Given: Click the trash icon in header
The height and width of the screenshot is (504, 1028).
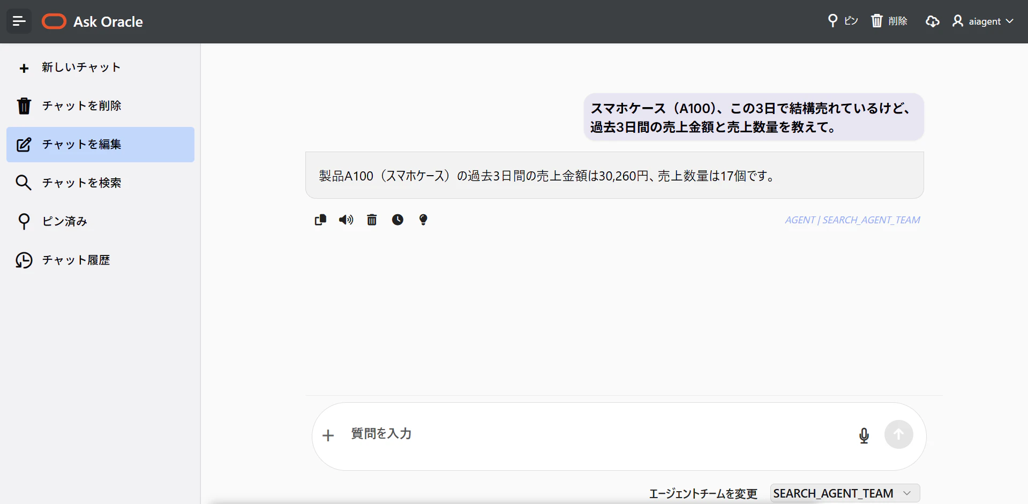Looking at the screenshot, I should pyautogui.click(x=876, y=21).
